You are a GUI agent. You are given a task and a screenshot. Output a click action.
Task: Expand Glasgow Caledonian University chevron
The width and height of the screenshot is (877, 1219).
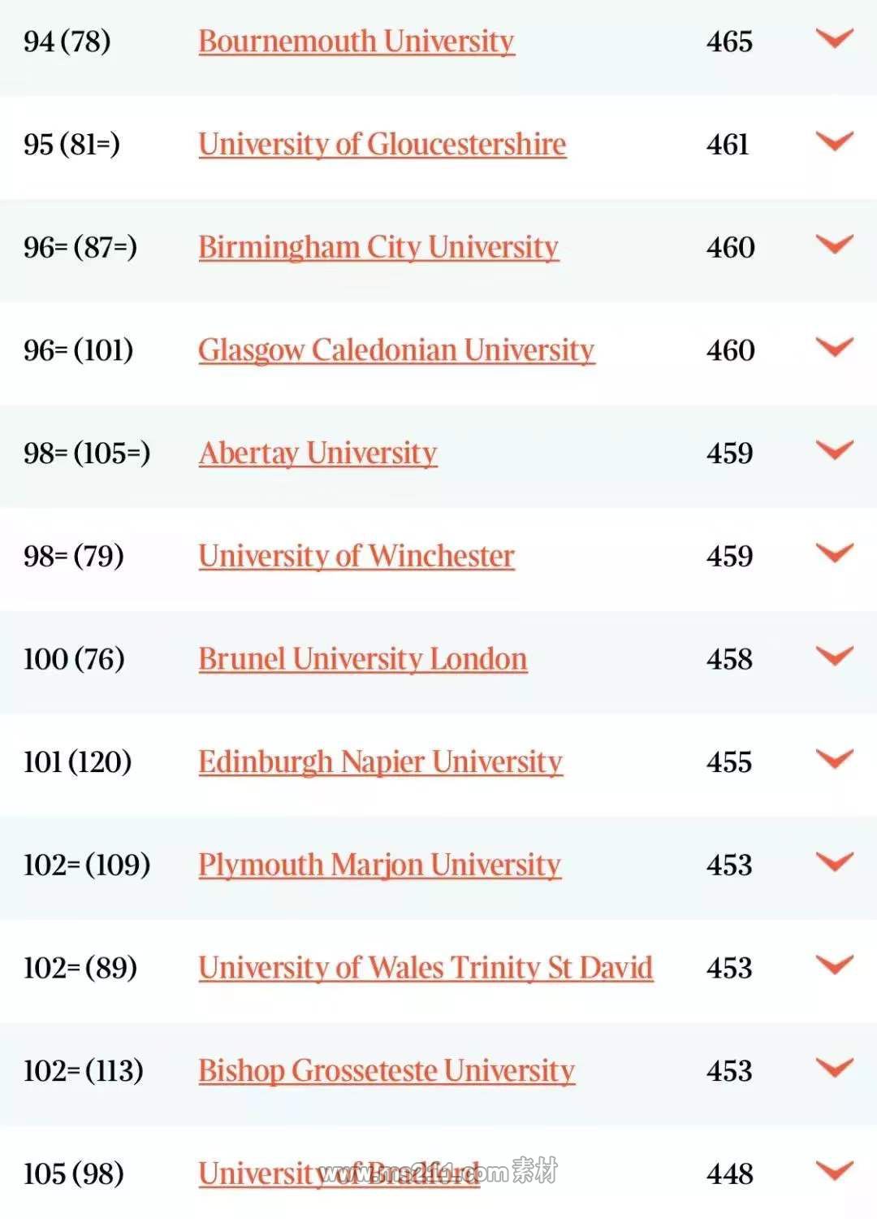834,347
